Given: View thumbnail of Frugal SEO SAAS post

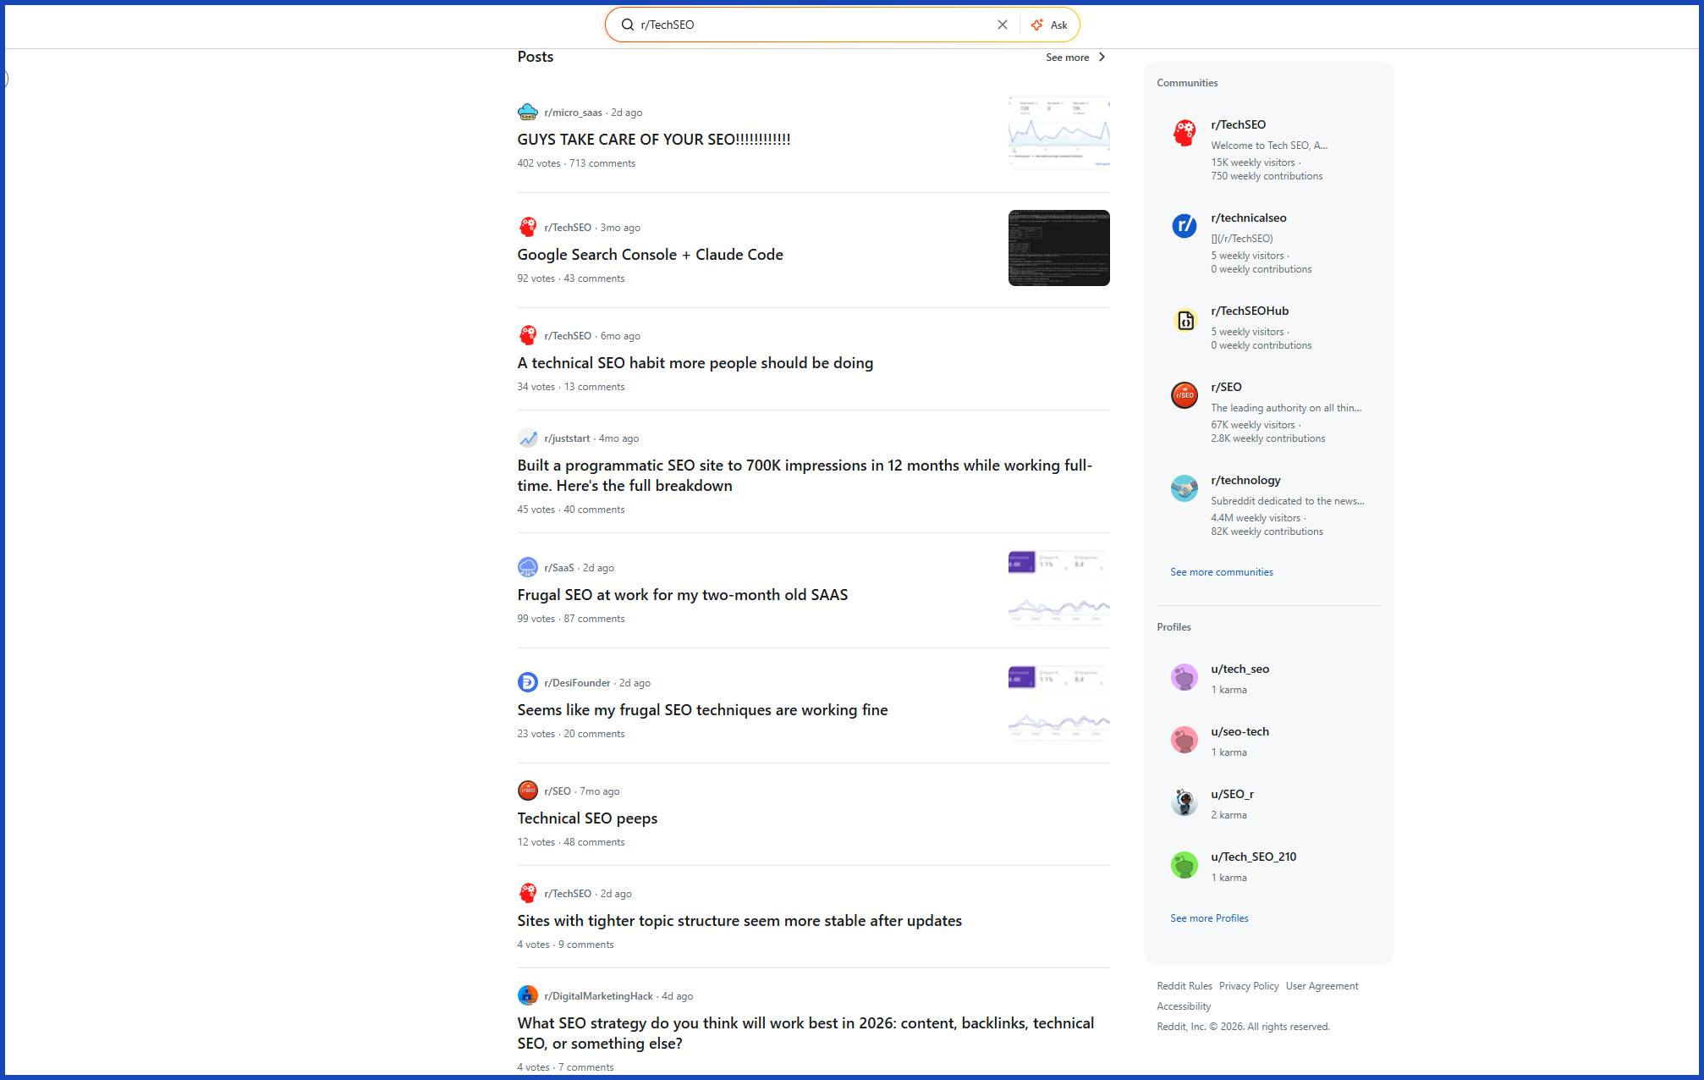Looking at the screenshot, I should point(1059,588).
